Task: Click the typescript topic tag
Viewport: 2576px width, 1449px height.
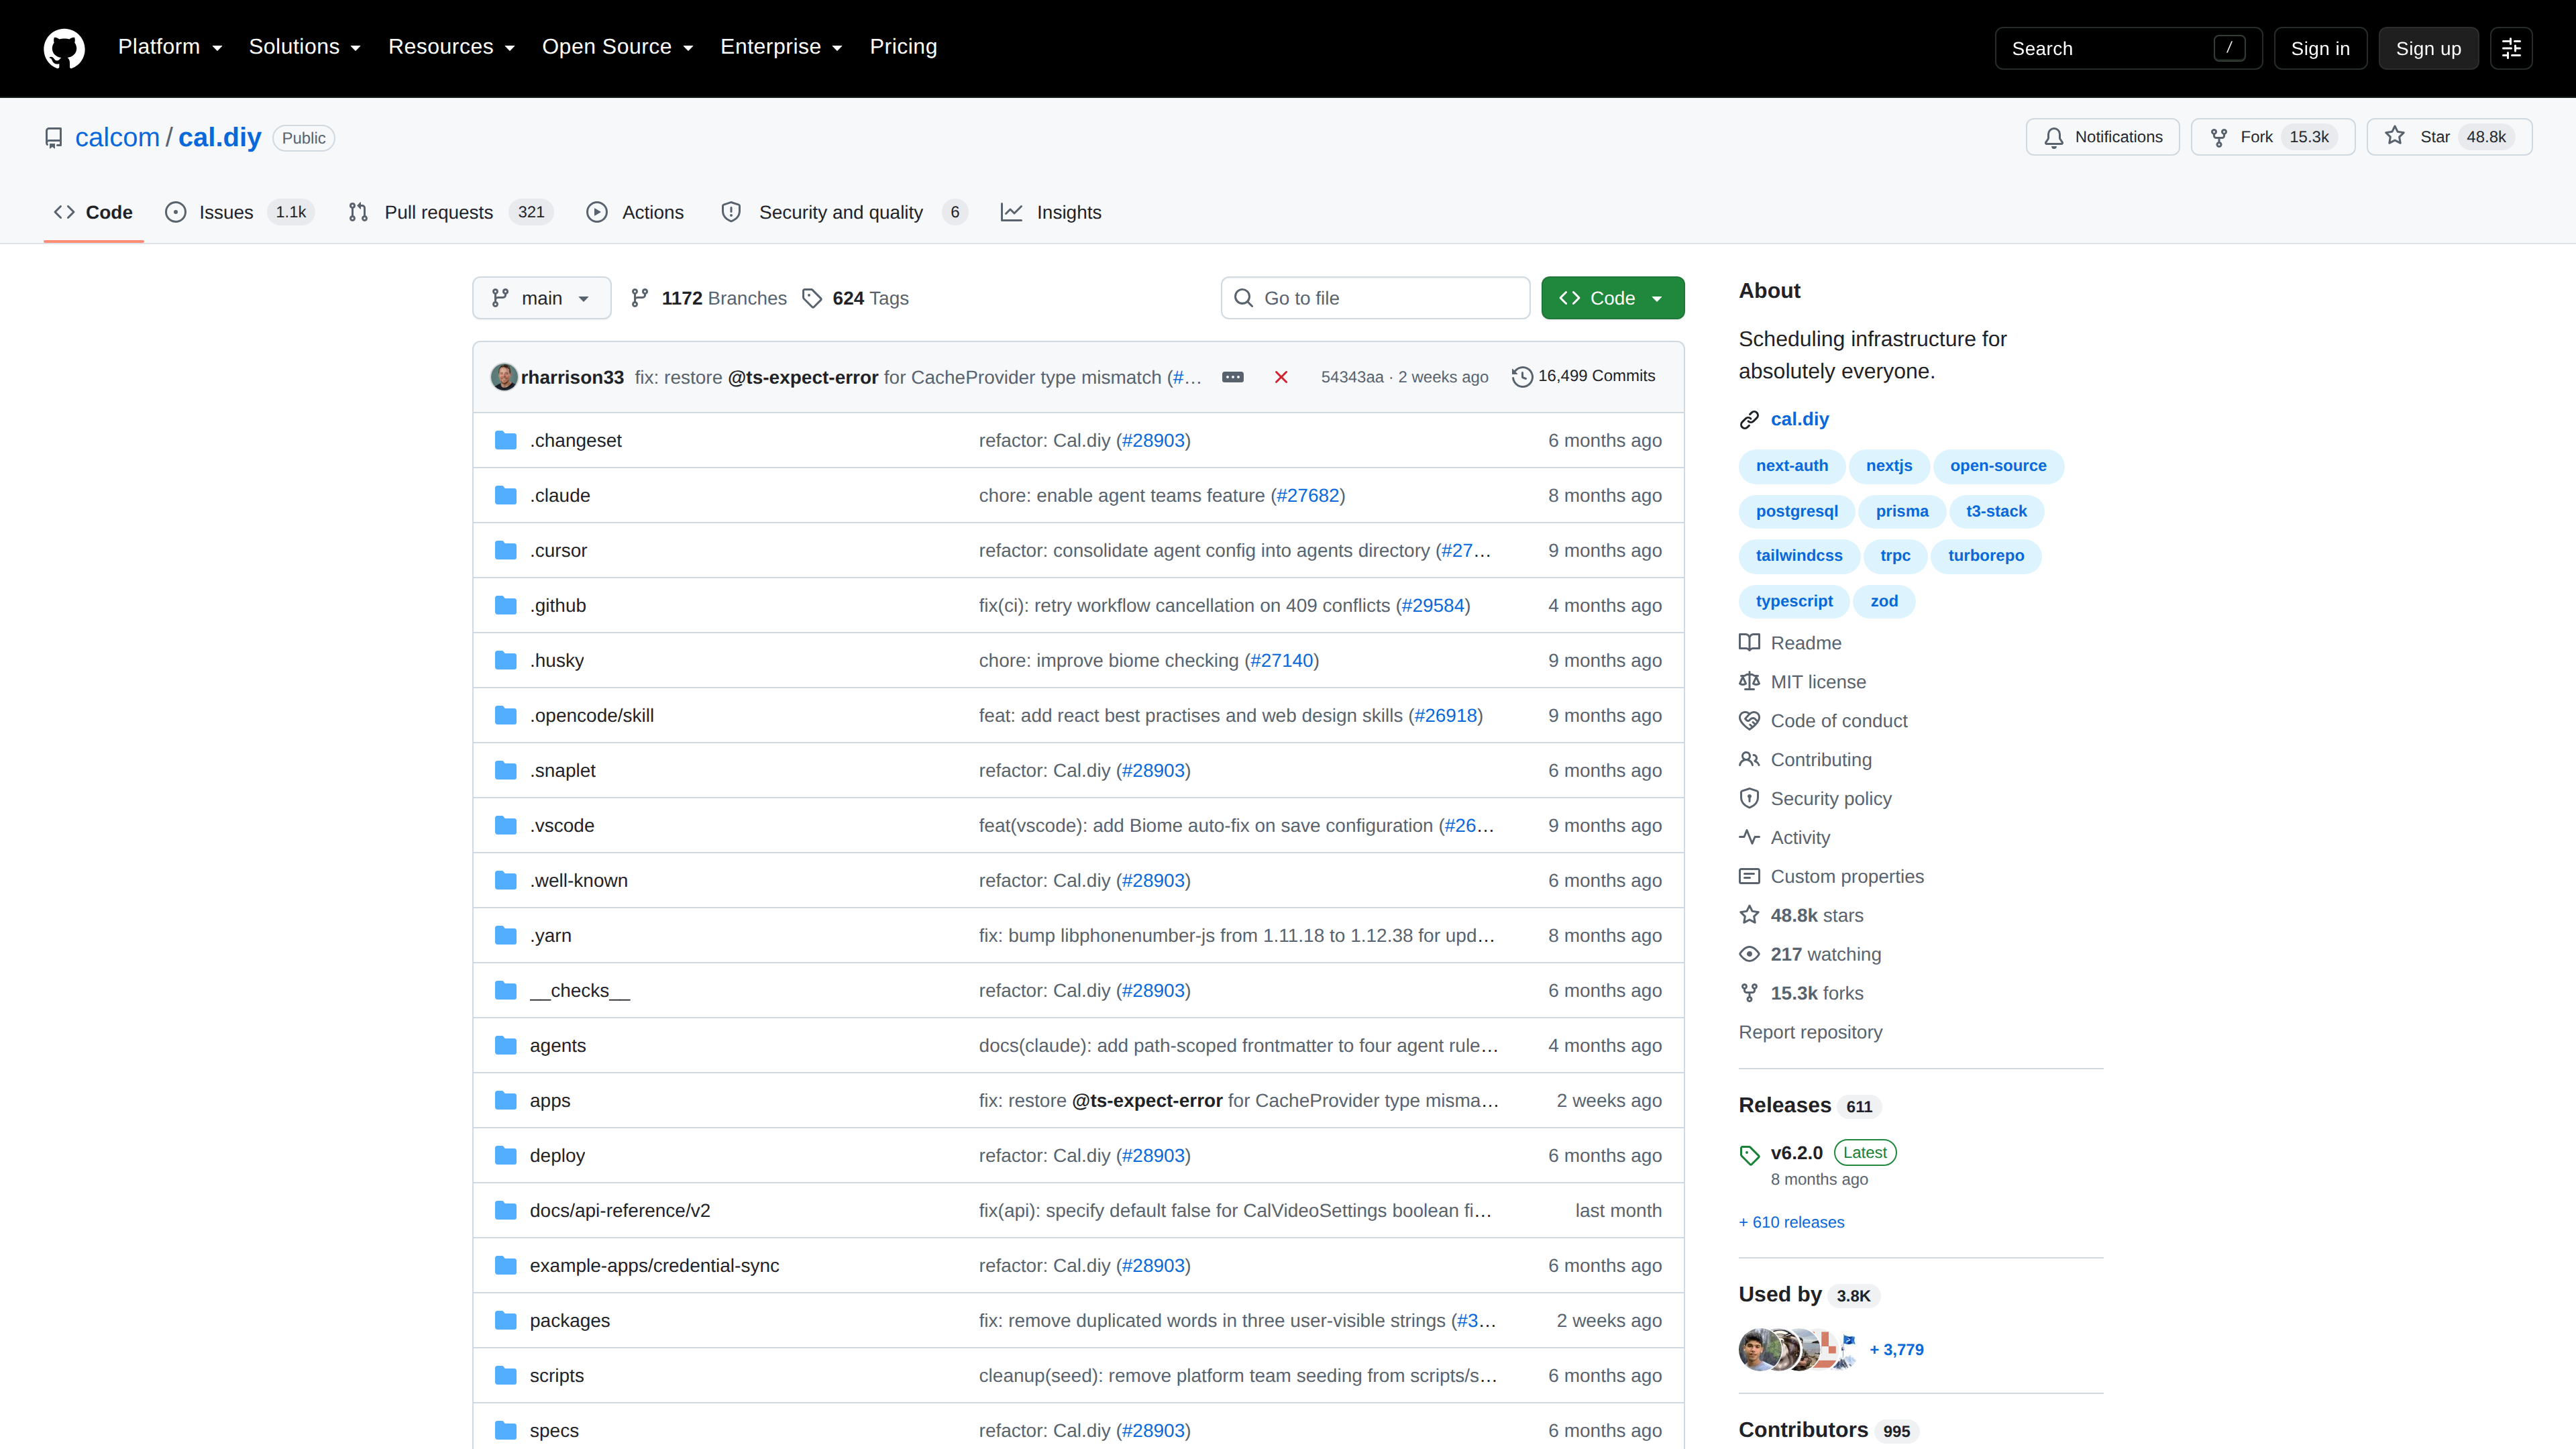Action: [x=1794, y=601]
